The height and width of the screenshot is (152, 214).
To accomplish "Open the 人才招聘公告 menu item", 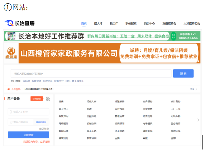I will coord(192,23).
